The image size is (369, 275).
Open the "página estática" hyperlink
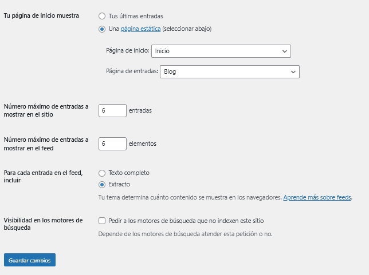(x=140, y=29)
